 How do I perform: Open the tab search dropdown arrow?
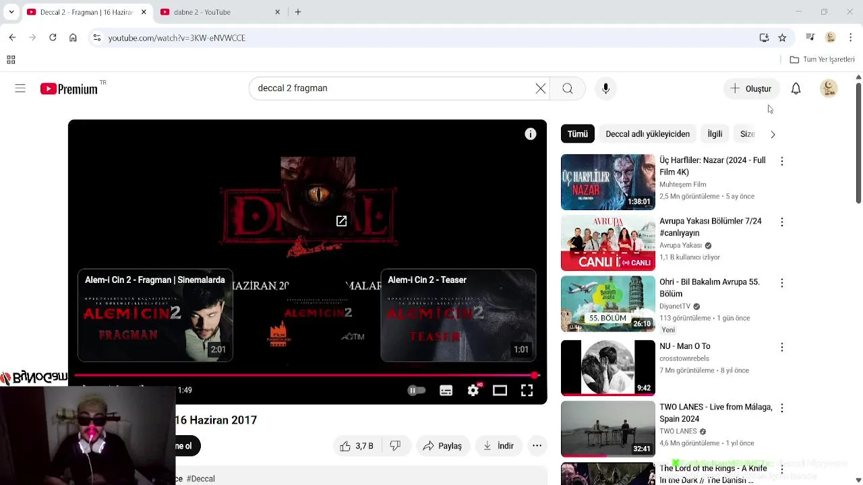coord(11,12)
